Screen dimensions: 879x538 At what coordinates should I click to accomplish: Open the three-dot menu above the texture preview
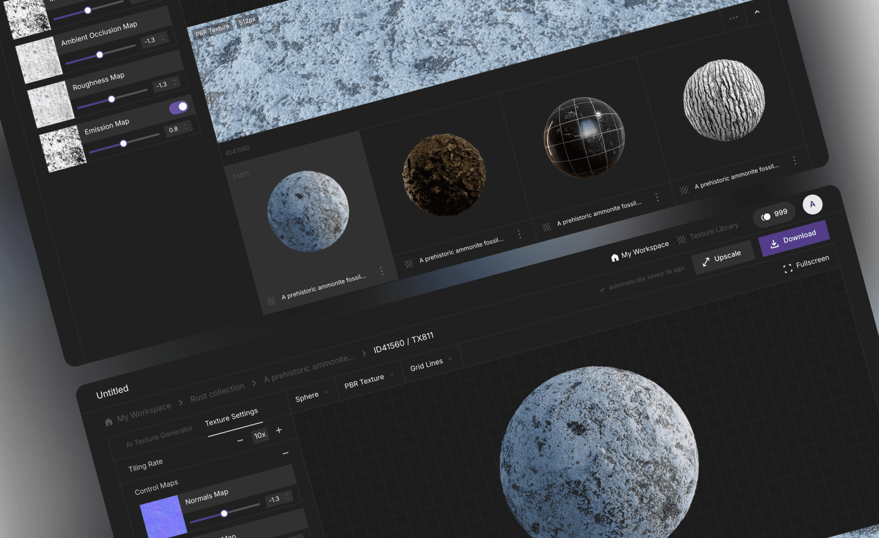click(x=733, y=18)
